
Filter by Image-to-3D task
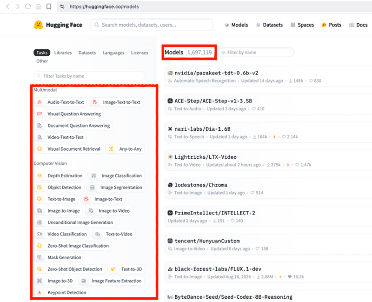(x=54, y=281)
